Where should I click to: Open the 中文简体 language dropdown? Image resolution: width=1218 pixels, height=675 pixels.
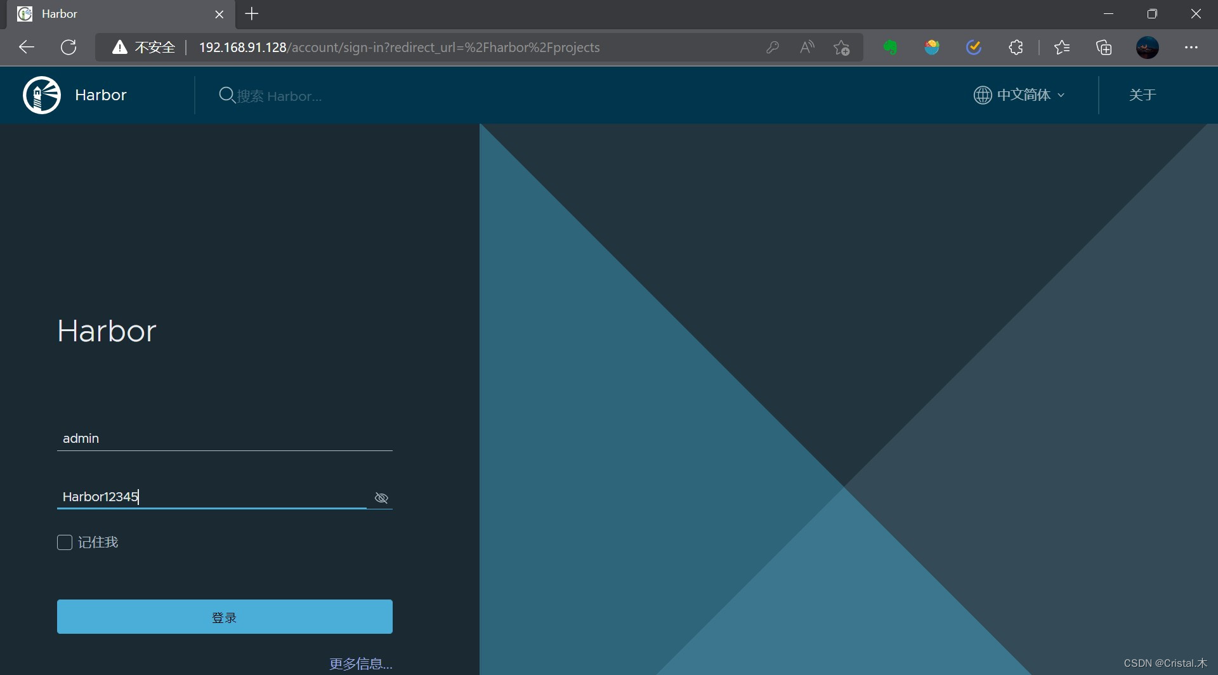tap(1019, 95)
